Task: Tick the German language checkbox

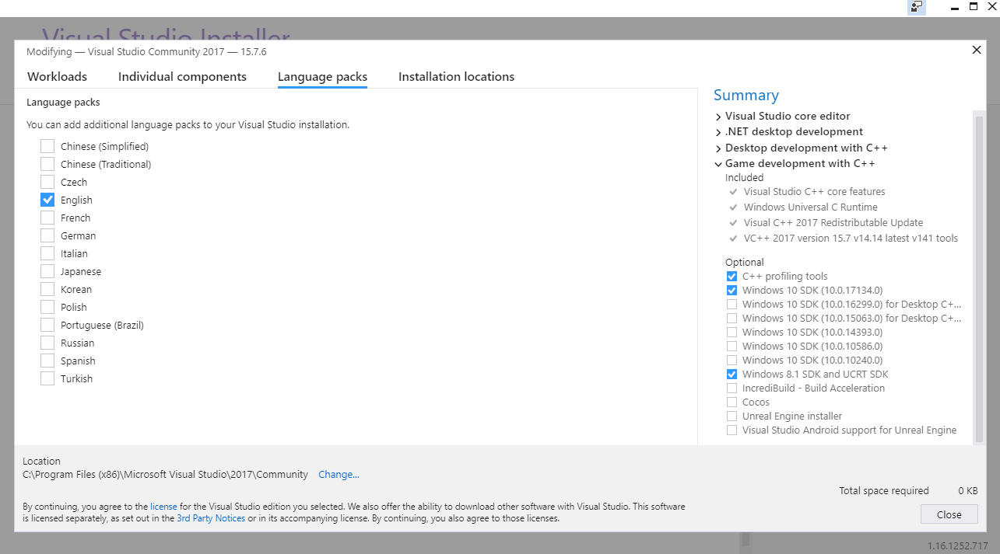Action: tap(47, 235)
